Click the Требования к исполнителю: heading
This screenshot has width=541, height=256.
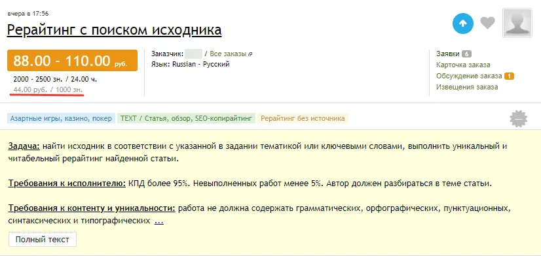tap(67, 184)
